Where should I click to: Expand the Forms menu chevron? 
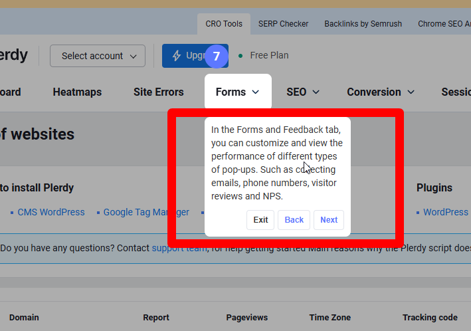[256, 92]
